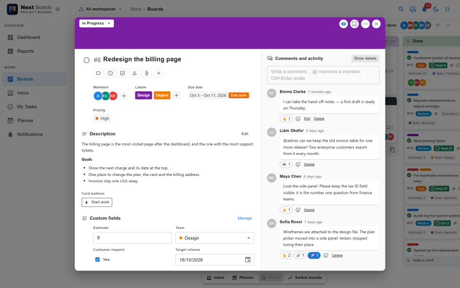The width and height of the screenshot is (460, 288).
Task: Uncheck the Customer request Yes checkbox
Action: tap(98, 259)
